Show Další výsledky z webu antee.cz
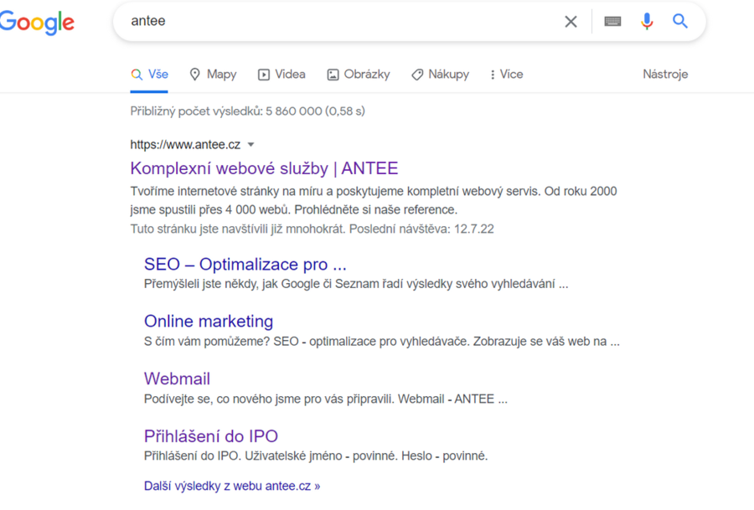 tap(232, 486)
